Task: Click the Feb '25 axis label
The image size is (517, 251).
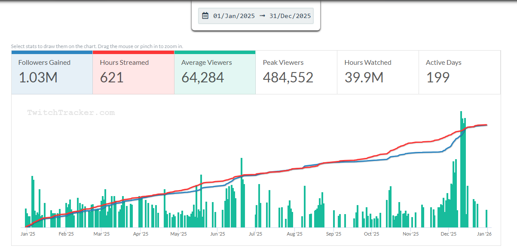Action: (x=66, y=234)
